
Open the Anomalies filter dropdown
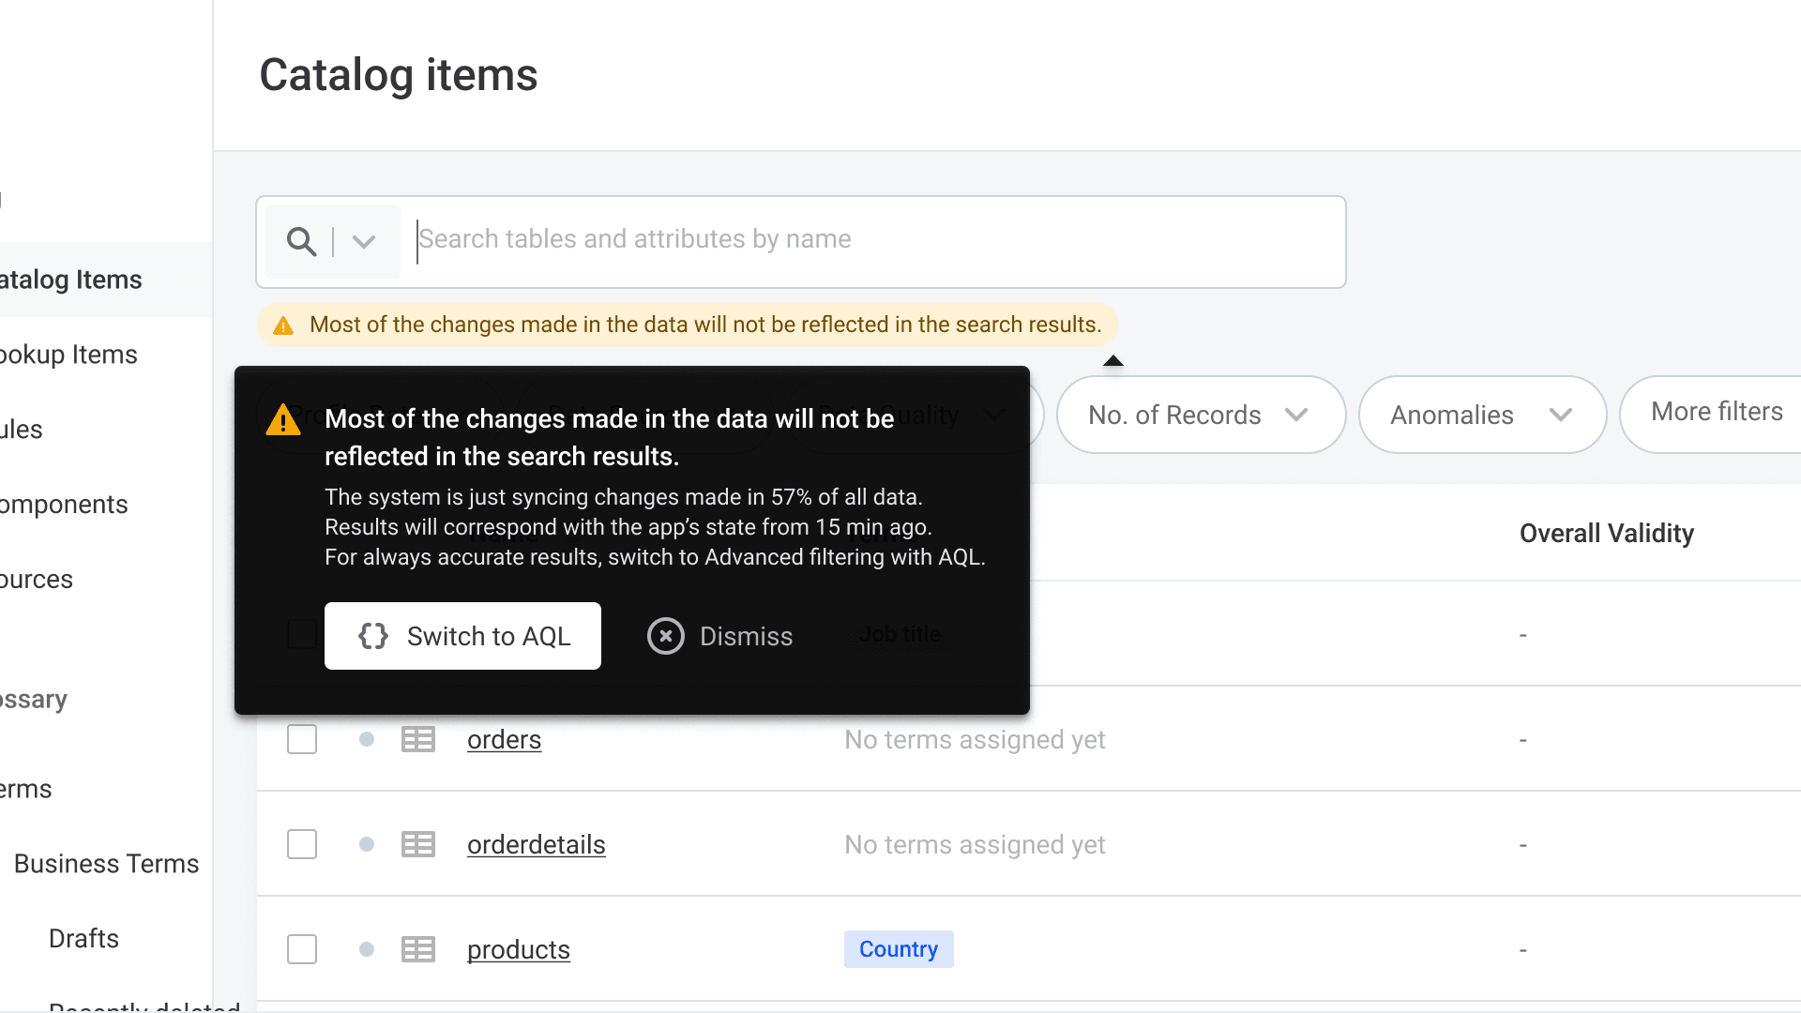[x=1481, y=416]
